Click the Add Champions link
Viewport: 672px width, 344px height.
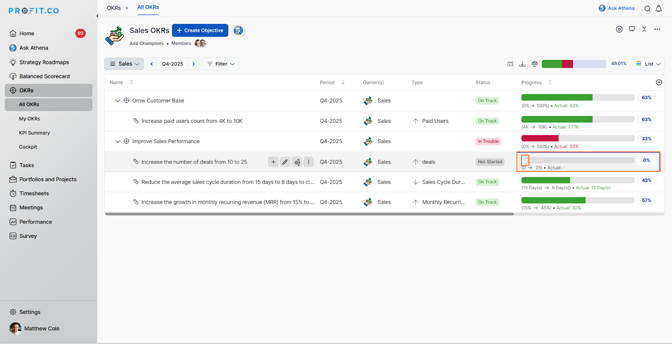[x=147, y=43]
